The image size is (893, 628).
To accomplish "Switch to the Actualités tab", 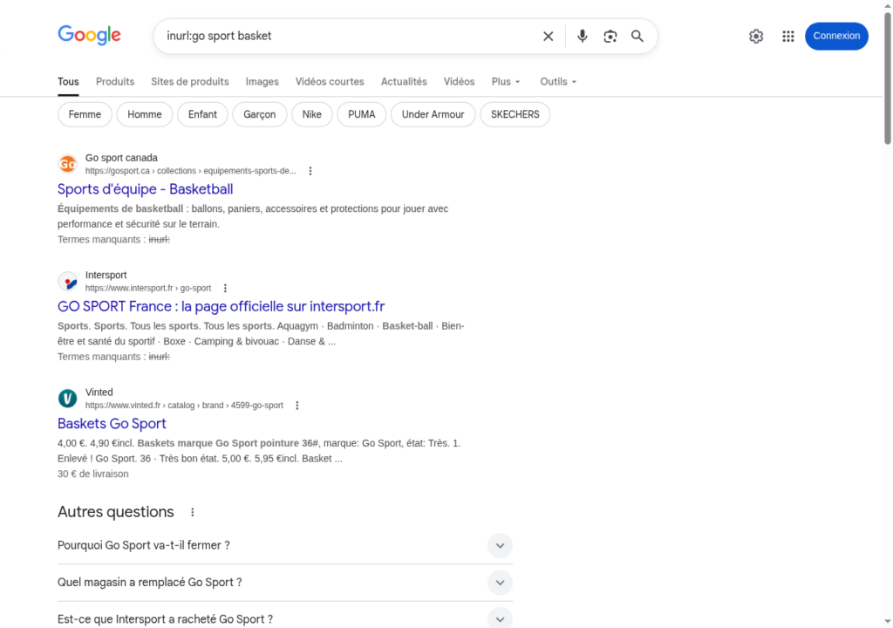I will pyautogui.click(x=404, y=82).
